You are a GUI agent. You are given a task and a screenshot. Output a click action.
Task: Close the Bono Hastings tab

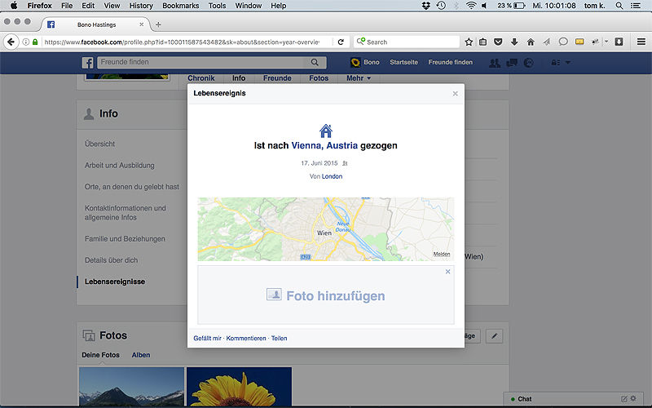click(141, 24)
